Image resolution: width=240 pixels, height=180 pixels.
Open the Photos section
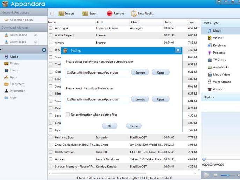(14, 63)
